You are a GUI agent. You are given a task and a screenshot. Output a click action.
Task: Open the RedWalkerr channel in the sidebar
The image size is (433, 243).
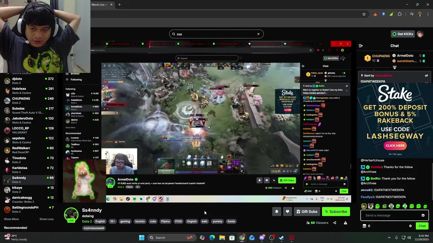[28, 150]
